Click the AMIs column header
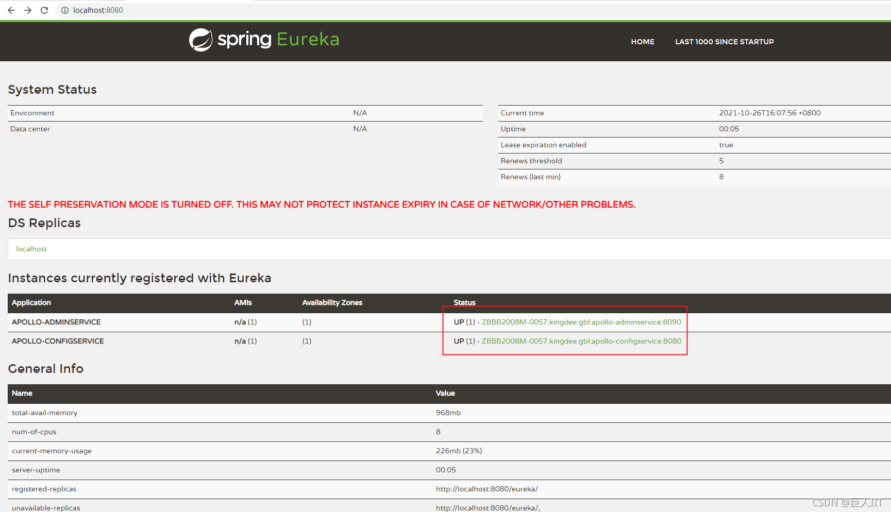This screenshot has height=512, width=891. pyautogui.click(x=243, y=303)
